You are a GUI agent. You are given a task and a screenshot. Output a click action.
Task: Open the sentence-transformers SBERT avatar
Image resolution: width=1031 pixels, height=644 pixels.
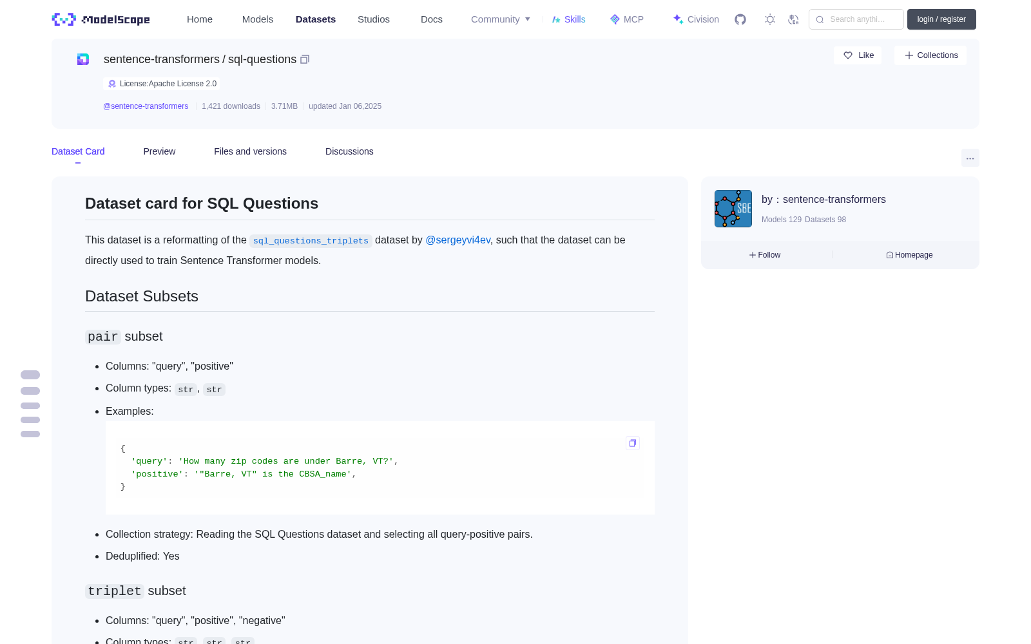pyautogui.click(x=733, y=209)
